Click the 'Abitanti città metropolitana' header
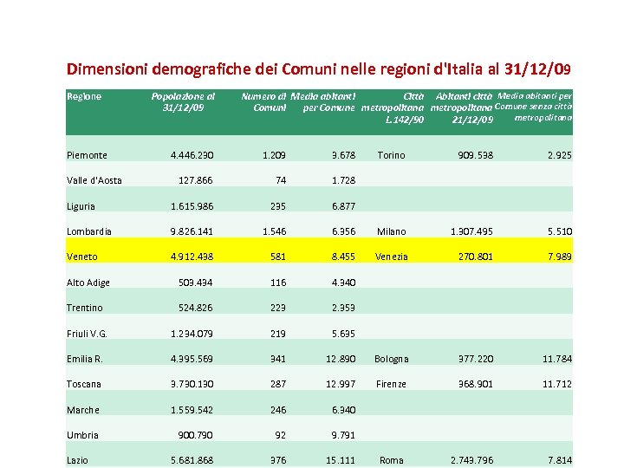 click(x=462, y=107)
